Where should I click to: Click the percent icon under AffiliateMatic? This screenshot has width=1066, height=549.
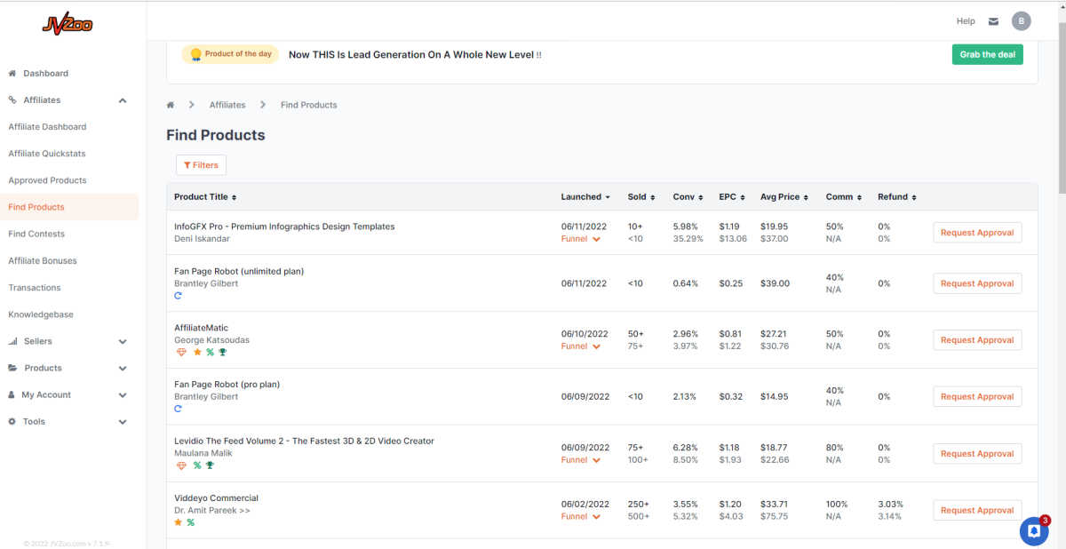click(211, 352)
